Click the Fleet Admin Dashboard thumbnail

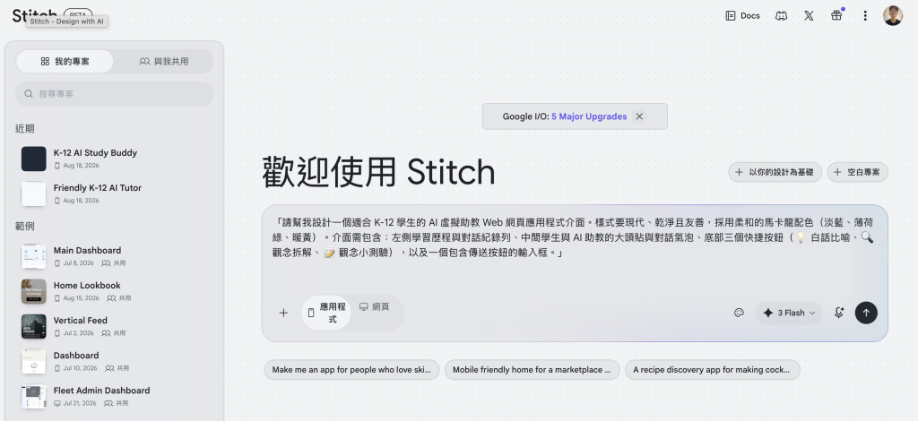(34, 397)
